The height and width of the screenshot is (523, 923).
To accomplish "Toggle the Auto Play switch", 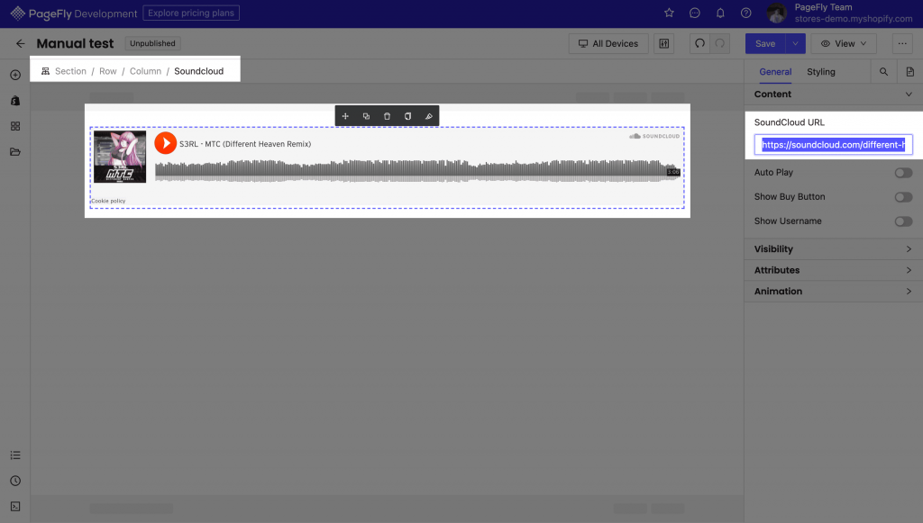I will point(903,173).
